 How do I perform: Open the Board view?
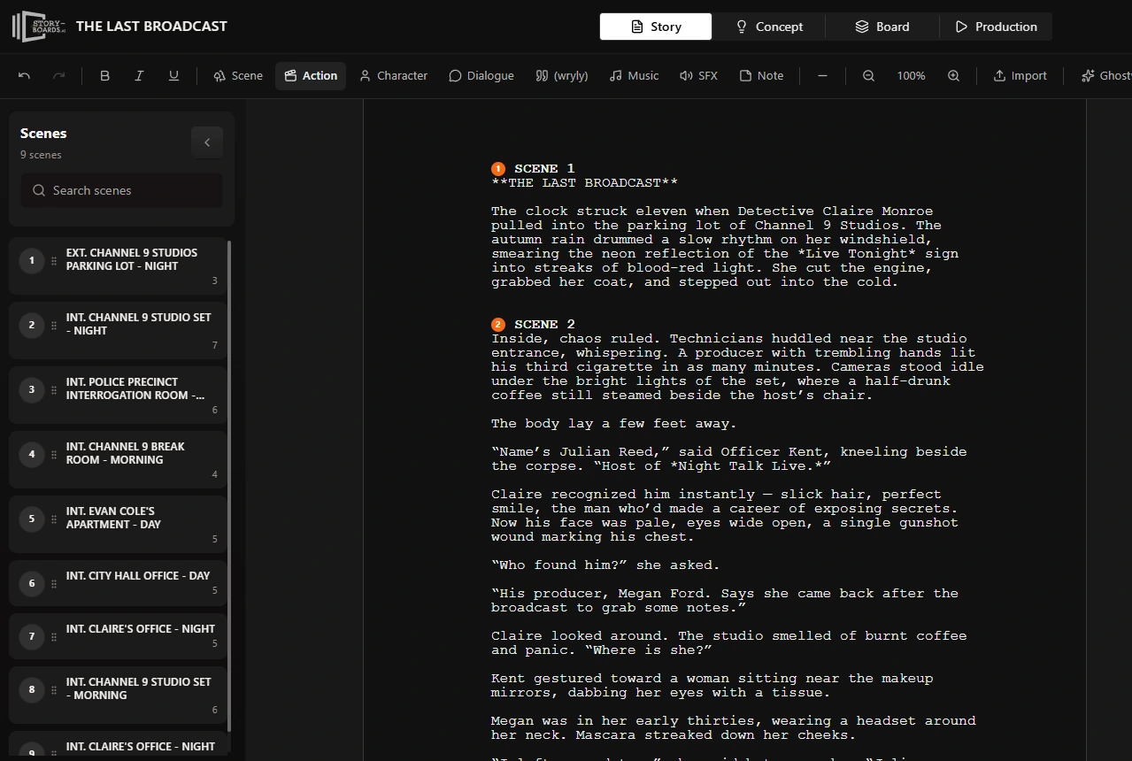882,26
